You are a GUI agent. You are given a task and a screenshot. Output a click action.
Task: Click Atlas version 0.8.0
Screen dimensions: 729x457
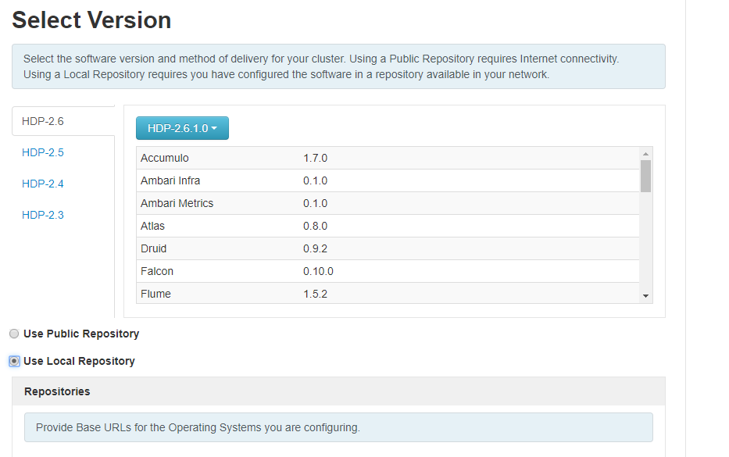coord(315,226)
